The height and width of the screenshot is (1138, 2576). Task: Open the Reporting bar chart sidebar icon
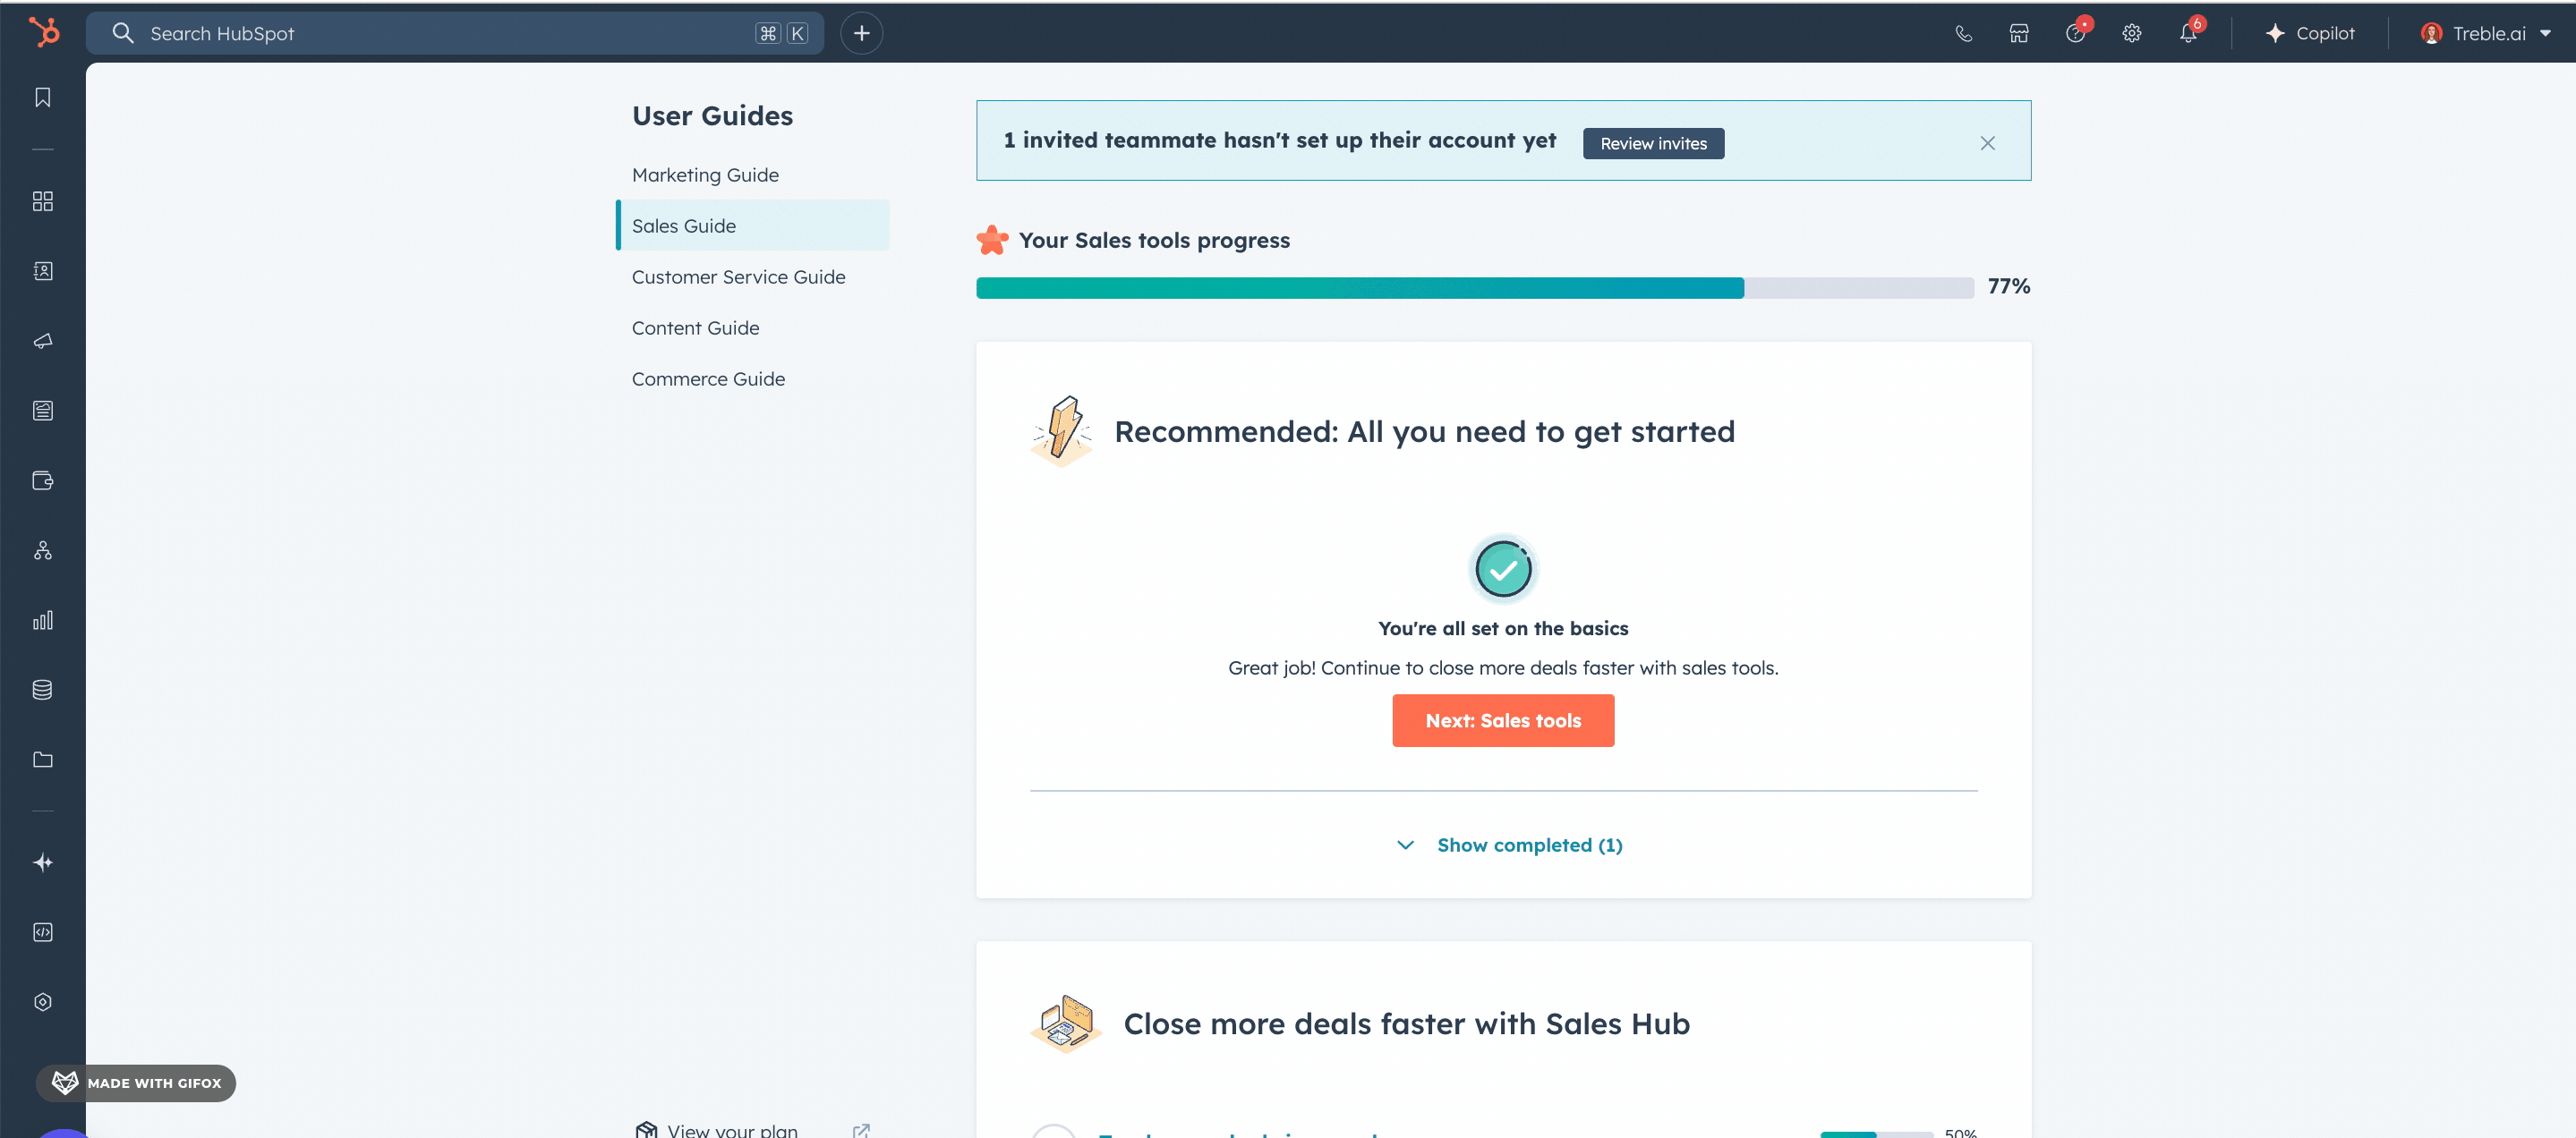click(x=42, y=621)
